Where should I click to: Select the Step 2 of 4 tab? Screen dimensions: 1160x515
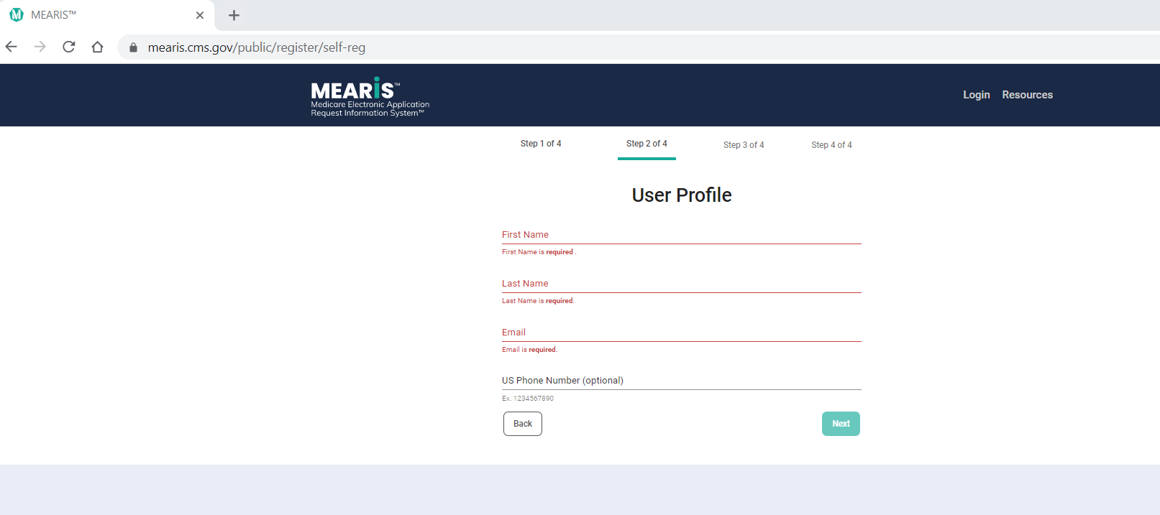(647, 144)
